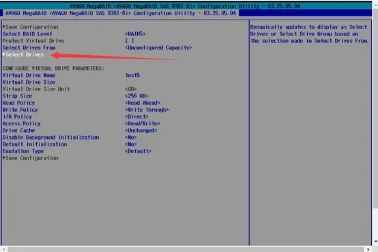
Task: Select the Protect Virtual Drive label
Action: point(33,41)
